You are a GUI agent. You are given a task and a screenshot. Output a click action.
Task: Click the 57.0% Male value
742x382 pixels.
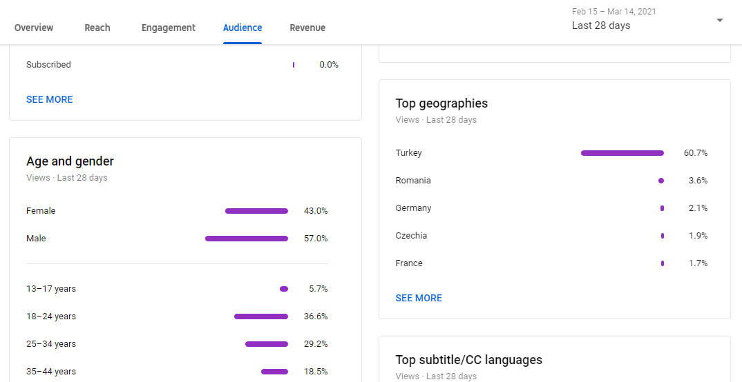316,239
